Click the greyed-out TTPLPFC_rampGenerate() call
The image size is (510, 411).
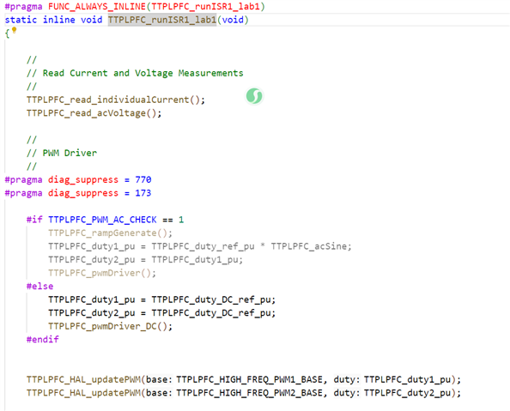tap(110, 233)
